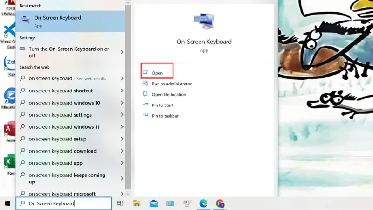Select 'on screen keyboard download' web suggestion

pyautogui.click(x=62, y=151)
